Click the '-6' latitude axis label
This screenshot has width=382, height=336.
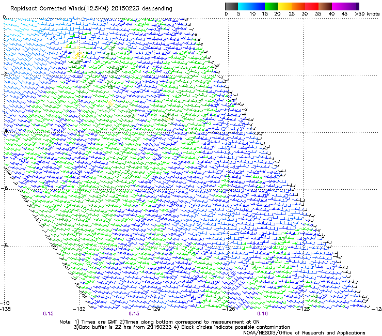4,188
